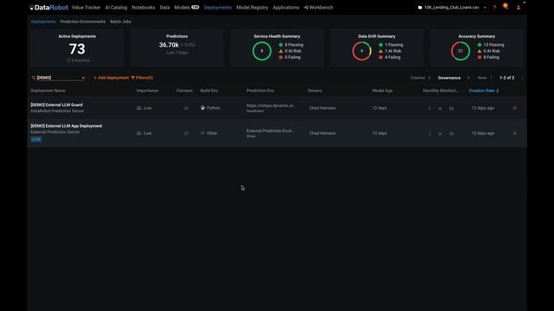Click green Passing indicator in Service Health
Screen dimensions: 554x311
point(280,45)
